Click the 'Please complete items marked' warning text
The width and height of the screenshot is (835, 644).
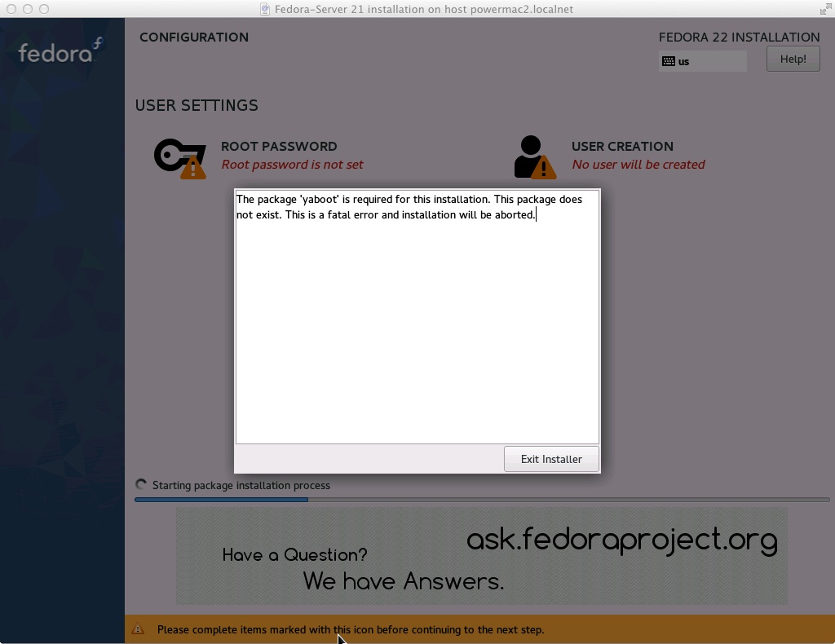pyautogui.click(x=351, y=629)
